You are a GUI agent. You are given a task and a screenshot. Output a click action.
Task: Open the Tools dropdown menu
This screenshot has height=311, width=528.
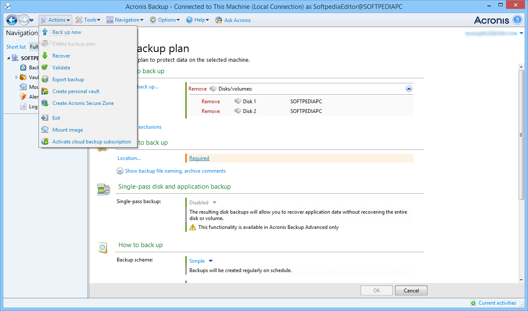[x=88, y=20]
